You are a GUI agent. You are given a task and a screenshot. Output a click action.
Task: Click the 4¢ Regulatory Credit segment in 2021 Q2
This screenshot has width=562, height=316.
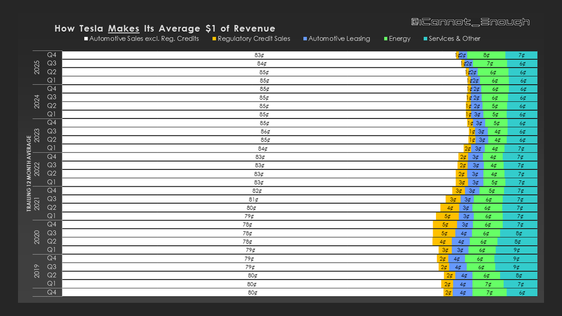point(450,208)
